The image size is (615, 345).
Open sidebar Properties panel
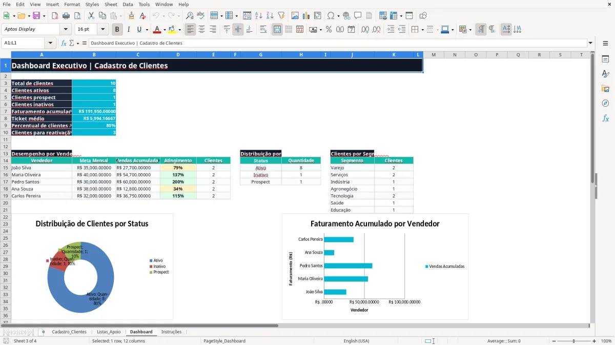click(605, 59)
